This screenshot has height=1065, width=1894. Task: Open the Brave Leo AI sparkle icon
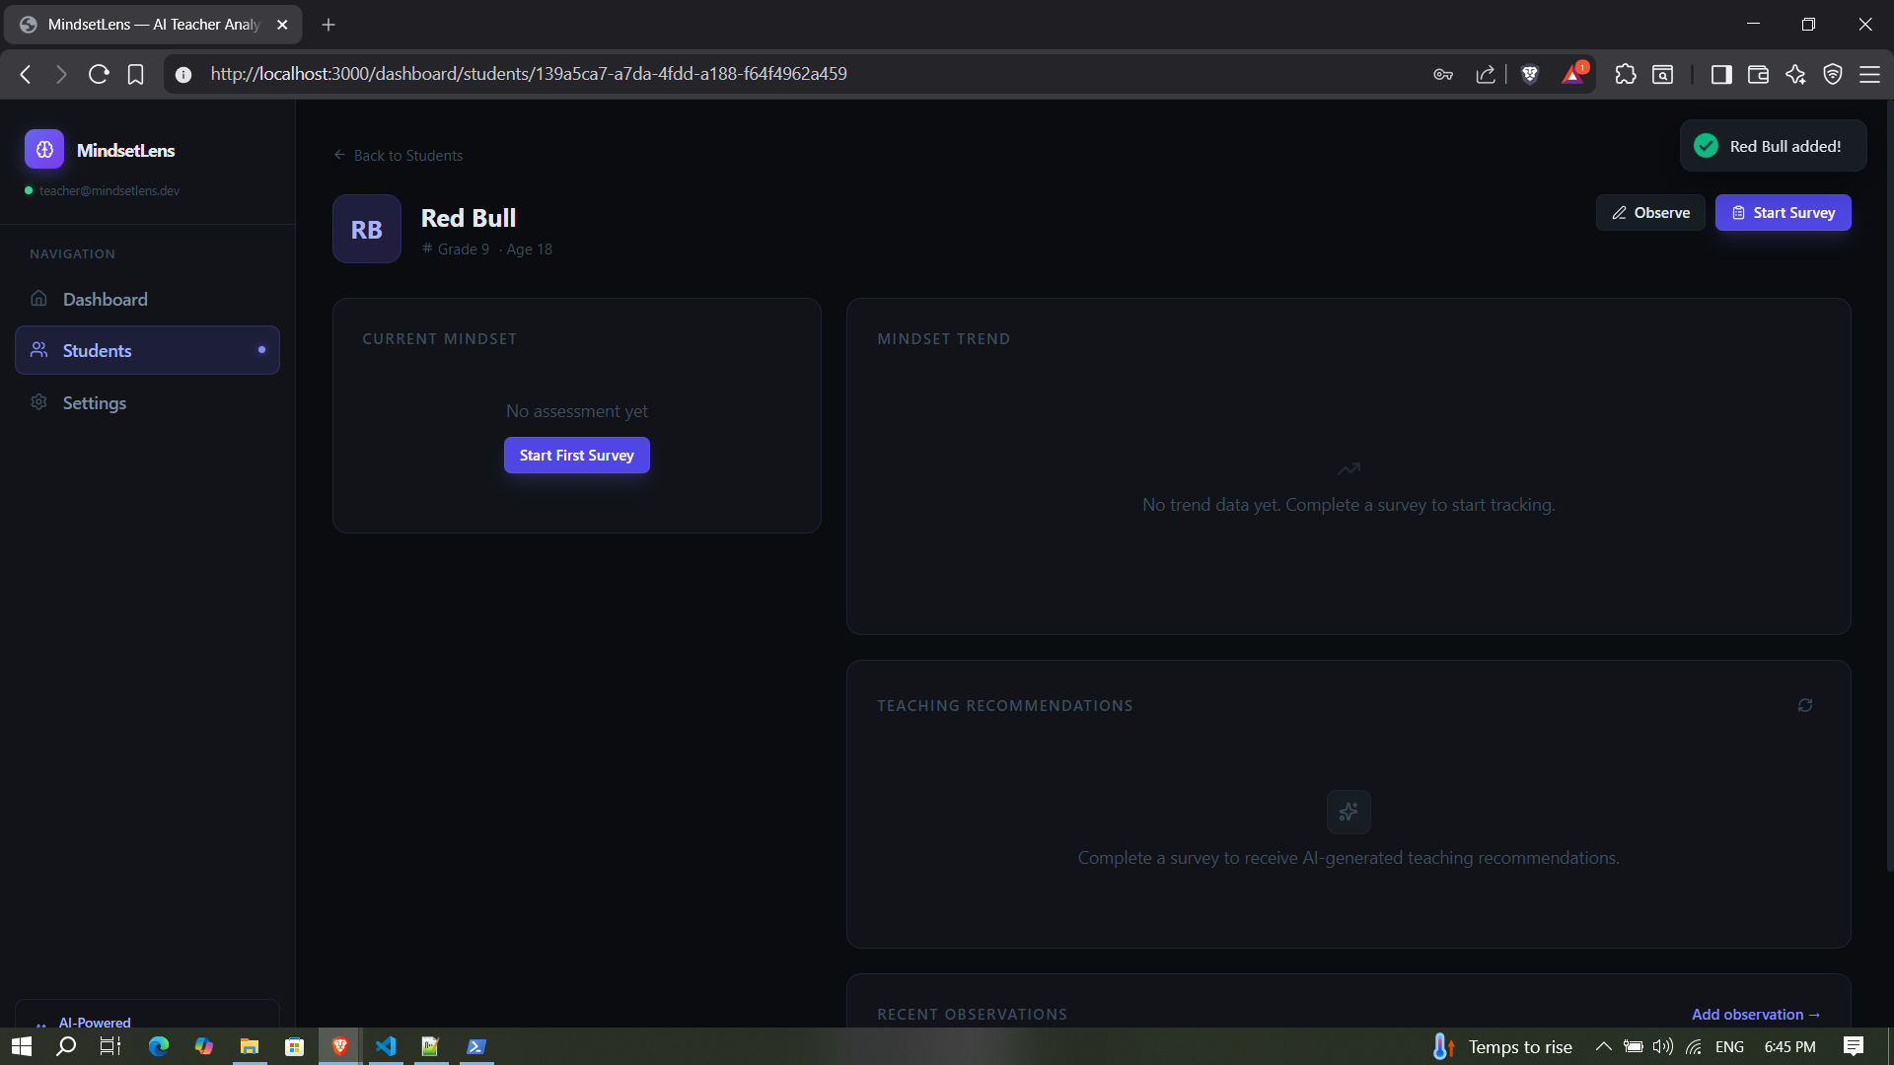click(x=1795, y=74)
